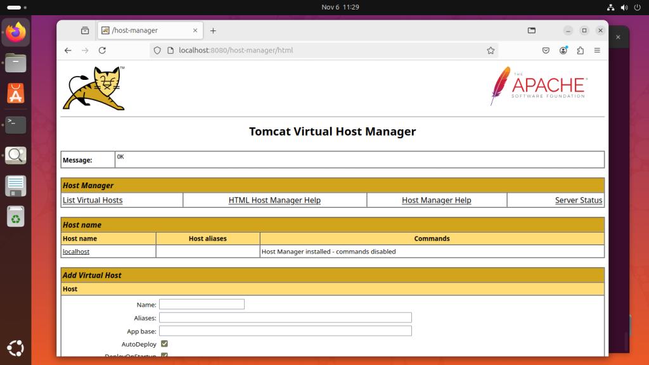The image size is (649, 365).
Task: Open the Firefox account icon in toolbar
Action: (563, 50)
